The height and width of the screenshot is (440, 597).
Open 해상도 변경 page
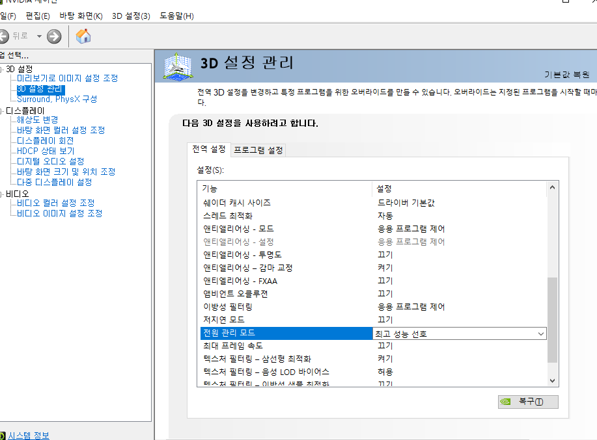37,120
